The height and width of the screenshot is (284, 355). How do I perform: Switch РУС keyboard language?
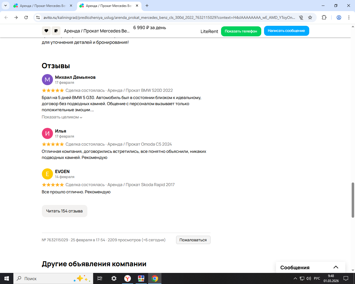point(317,278)
